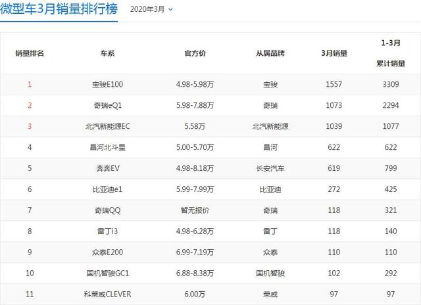Click the price 5.99-7.99万
The height and width of the screenshot is (305, 421).
click(195, 189)
